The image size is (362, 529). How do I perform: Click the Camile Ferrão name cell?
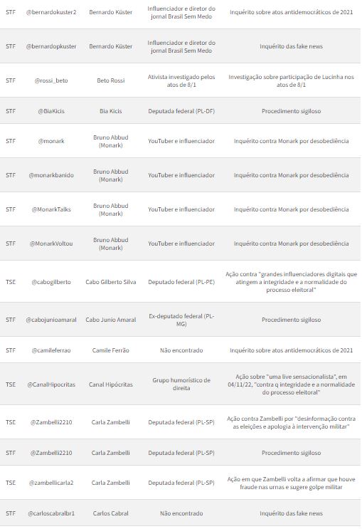111,350
